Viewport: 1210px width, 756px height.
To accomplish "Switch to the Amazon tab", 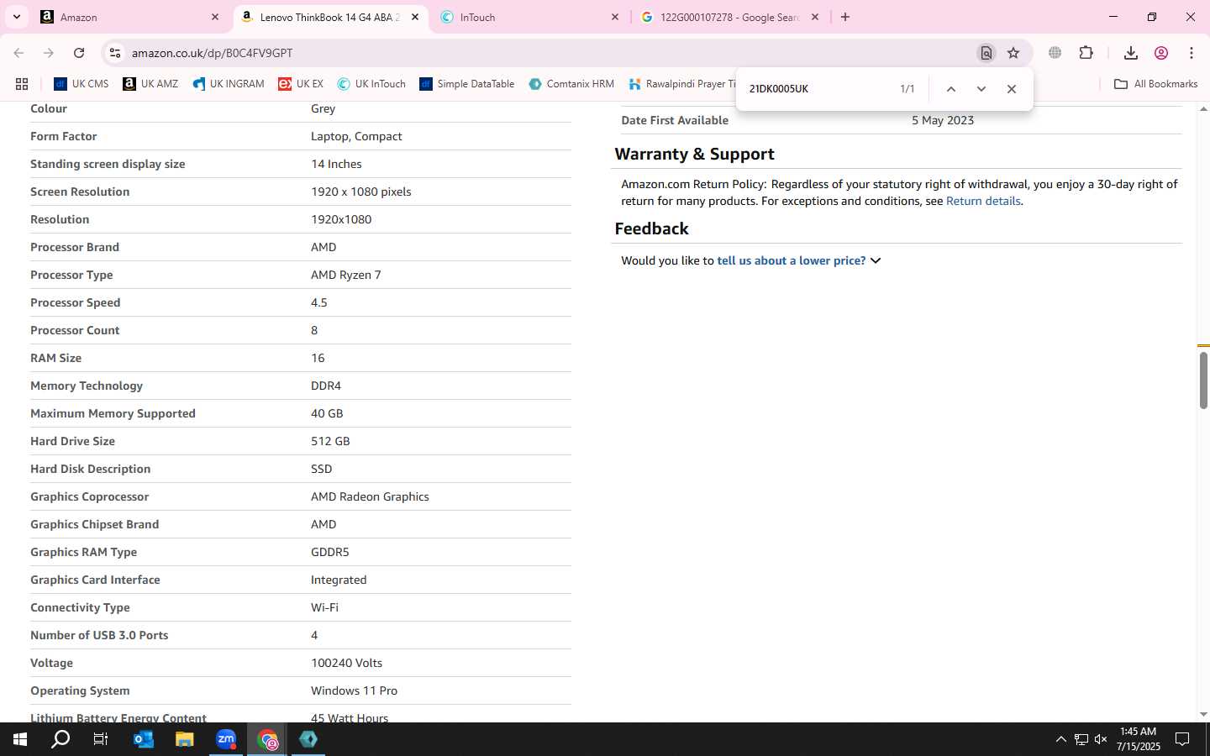I will click(130, 17).
